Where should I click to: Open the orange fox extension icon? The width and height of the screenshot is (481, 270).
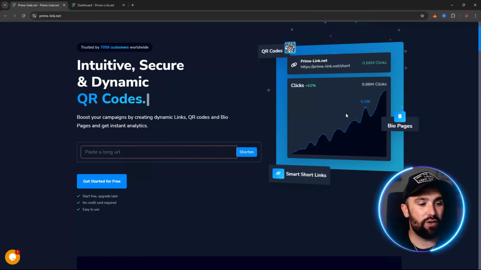coord(435,16)
